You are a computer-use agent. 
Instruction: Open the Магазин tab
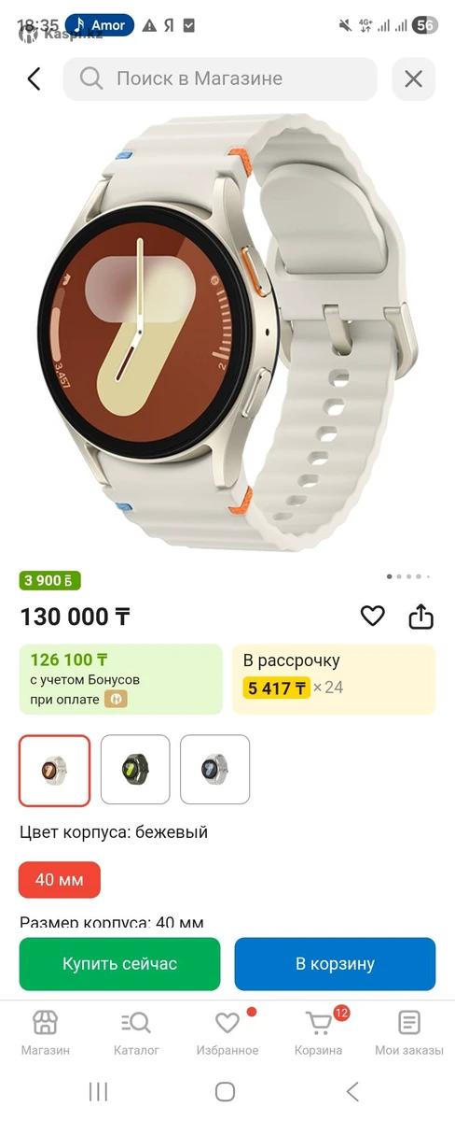45,1033
